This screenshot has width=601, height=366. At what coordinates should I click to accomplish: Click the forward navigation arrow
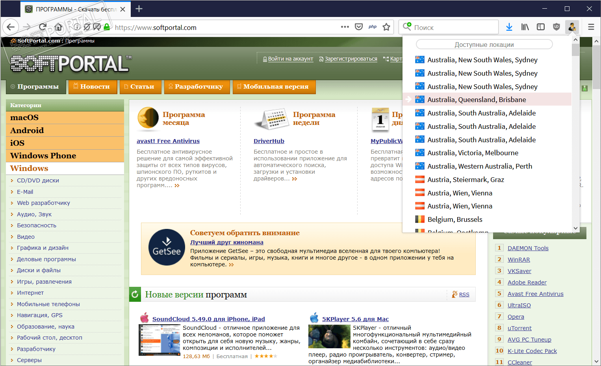coord(27,27)
